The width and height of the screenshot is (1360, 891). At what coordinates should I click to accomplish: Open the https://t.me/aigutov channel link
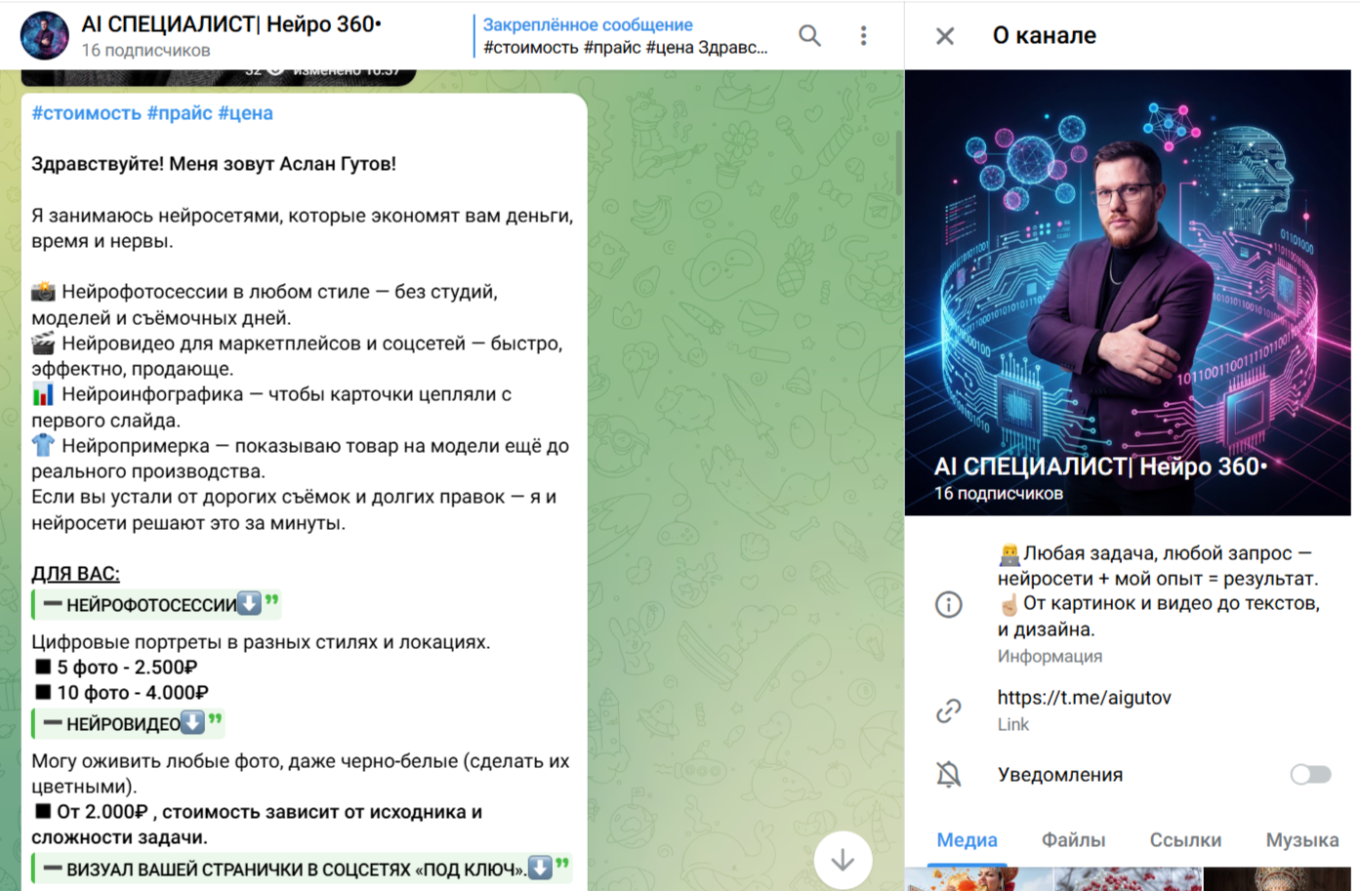point(1084,698)
